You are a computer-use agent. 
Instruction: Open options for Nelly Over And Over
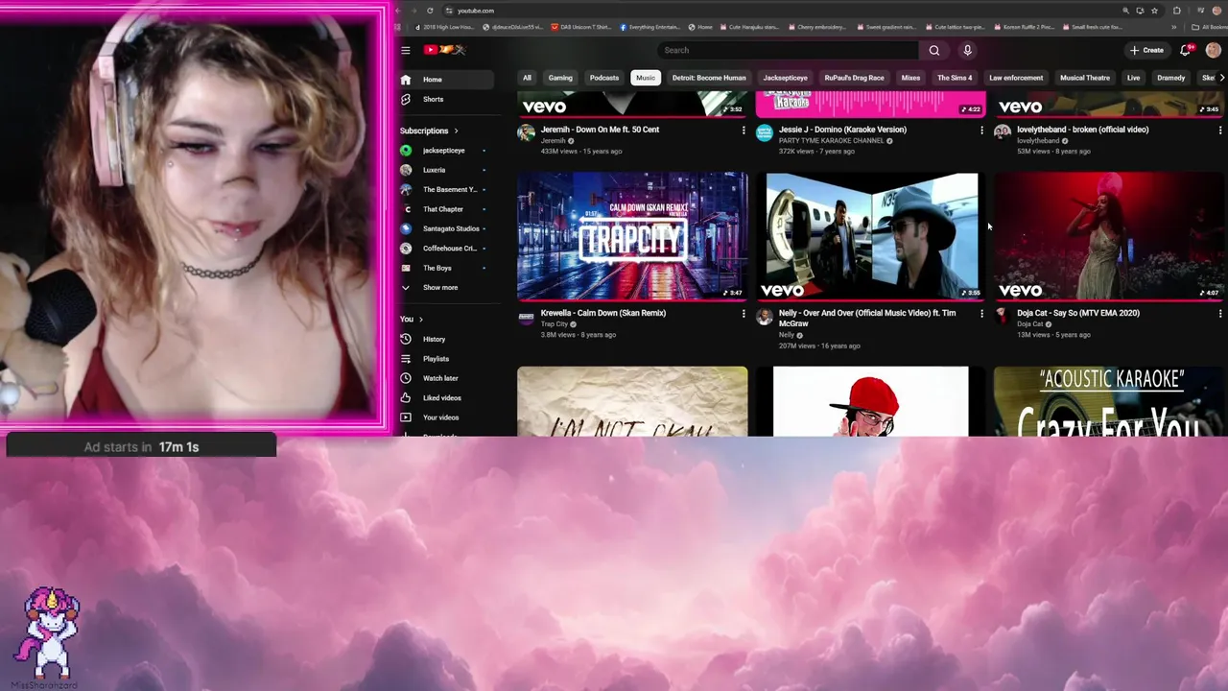point(981,314)
